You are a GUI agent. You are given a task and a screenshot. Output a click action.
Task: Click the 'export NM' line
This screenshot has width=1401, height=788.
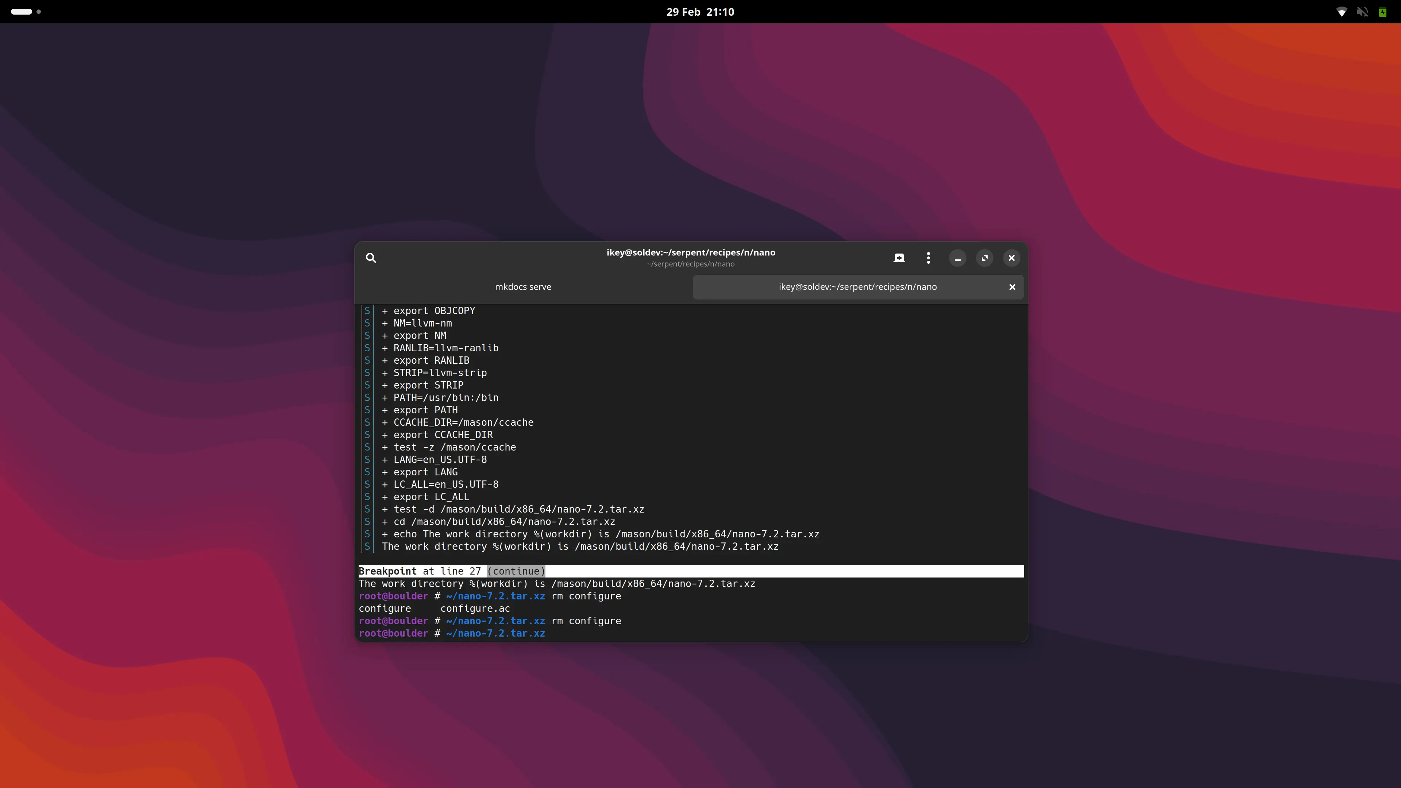pyautogui.click(x=414, y=336)
